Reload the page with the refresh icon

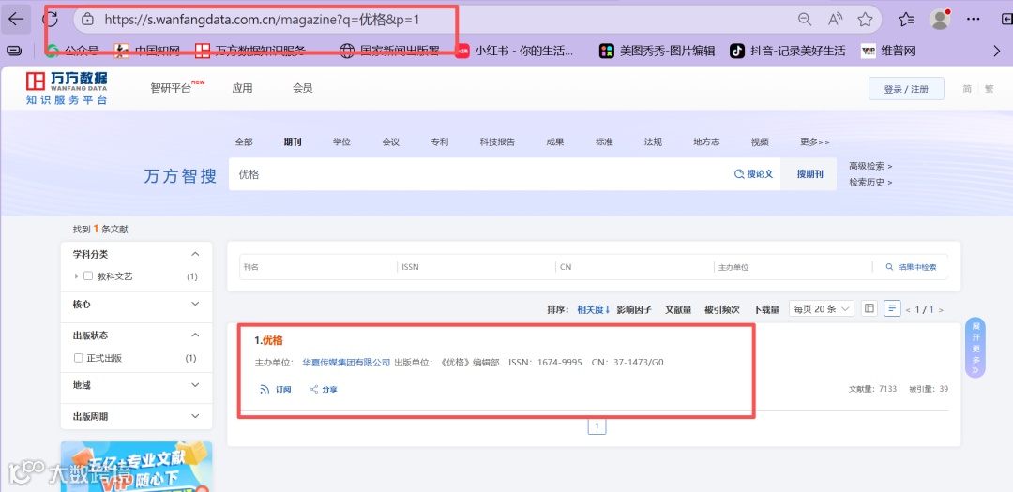coord(51,19)
